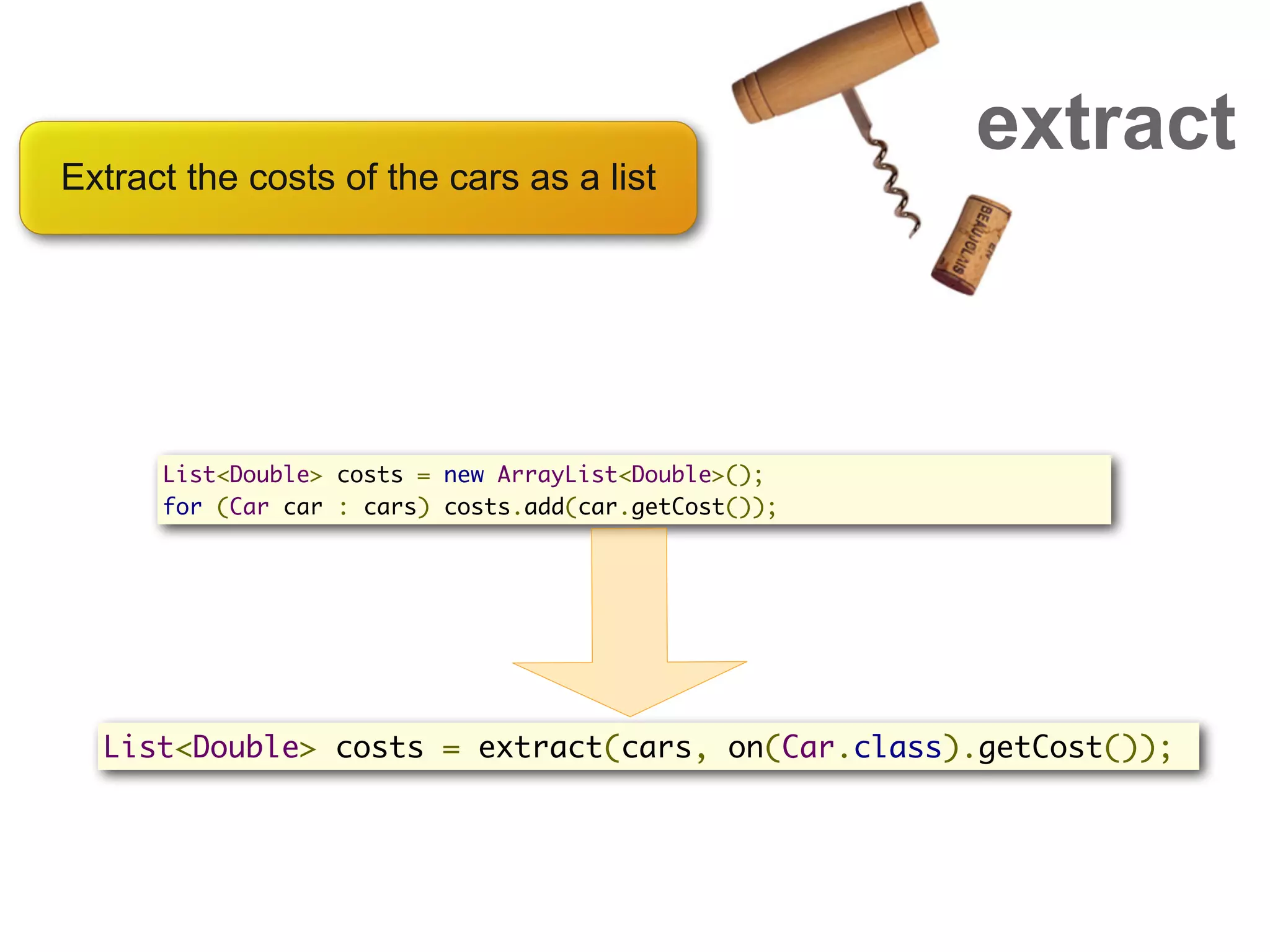Click the Beaujolais wine cork image
This screenshot has width=1270, height=952.
point(970,245)
